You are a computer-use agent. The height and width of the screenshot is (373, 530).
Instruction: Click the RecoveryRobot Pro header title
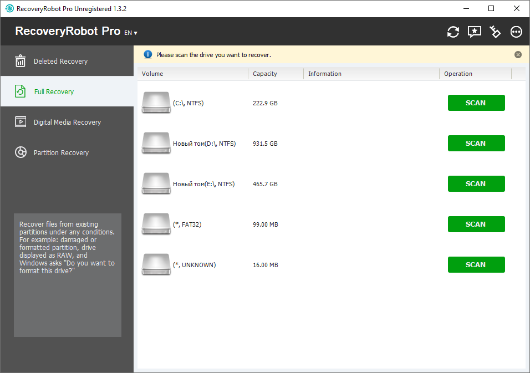(x=68, y=31)
